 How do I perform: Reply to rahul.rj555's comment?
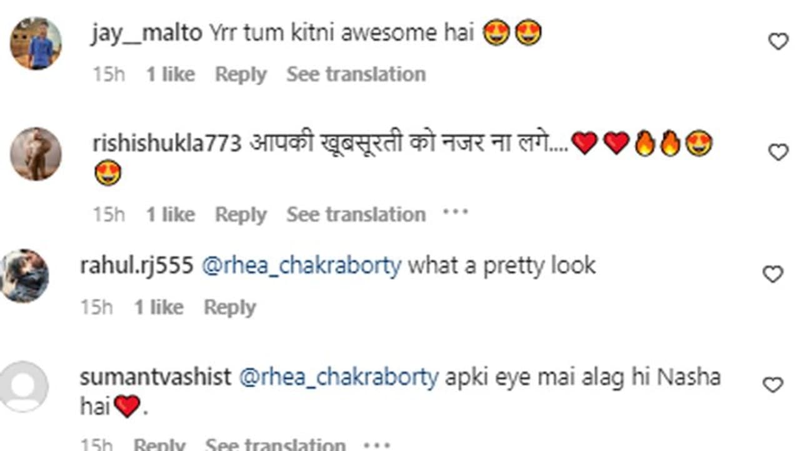pos(229,307)
